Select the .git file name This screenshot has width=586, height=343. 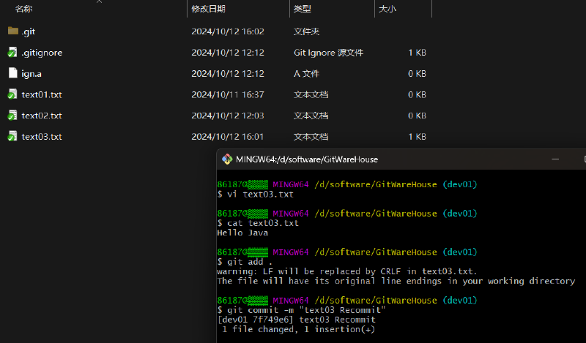point(29,31)
